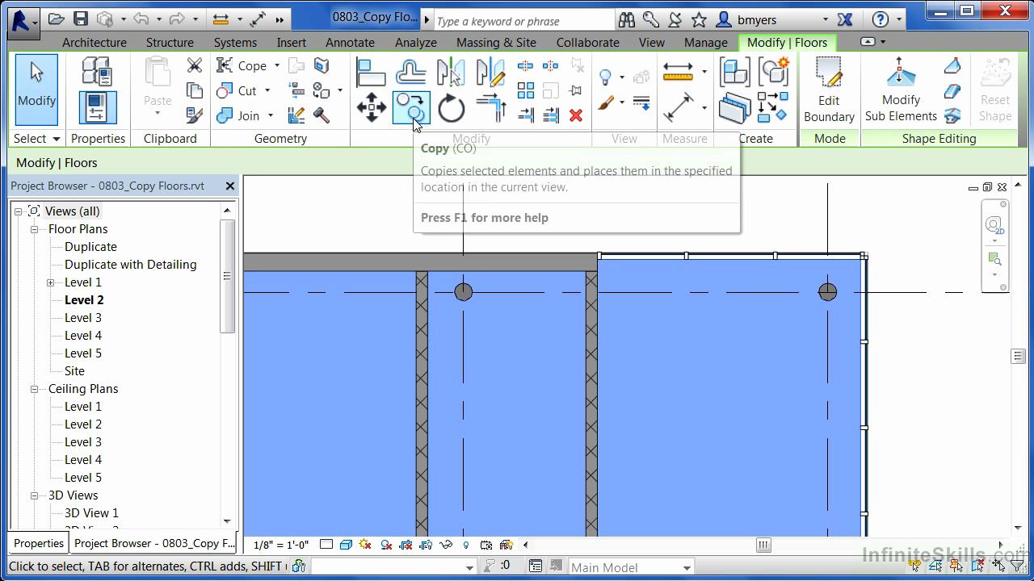1034x581 pixels.
Task: Click the Match Type Properties paintbrush icon
Action: pyautogui.click(x=195, y=115)
